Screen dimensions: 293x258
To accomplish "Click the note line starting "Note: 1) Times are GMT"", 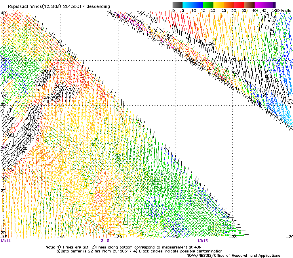I will pyautogui.click(x=124, y=247).
